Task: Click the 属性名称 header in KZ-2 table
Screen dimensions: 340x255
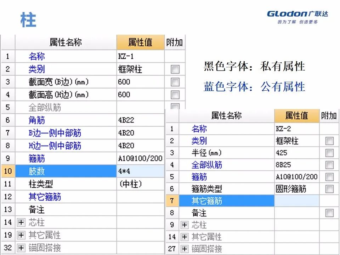Action: point(227,116)
